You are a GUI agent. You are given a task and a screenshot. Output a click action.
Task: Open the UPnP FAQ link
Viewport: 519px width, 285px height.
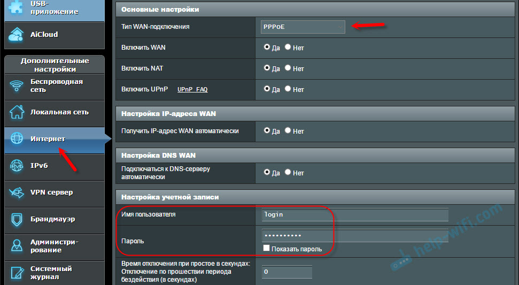click(x=192, y=90)
